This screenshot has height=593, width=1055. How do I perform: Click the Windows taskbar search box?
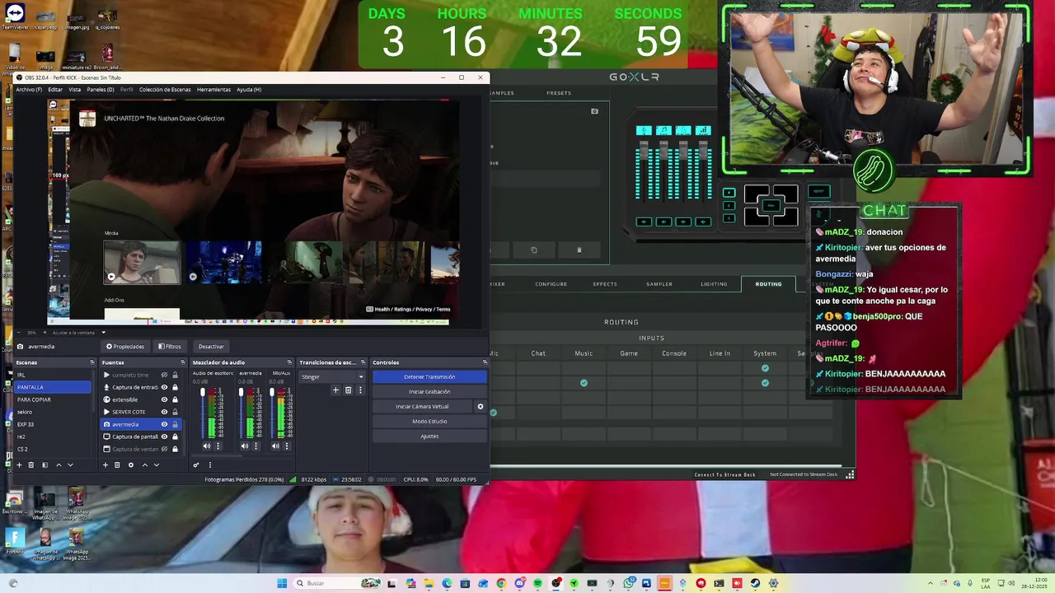point(338,583)
